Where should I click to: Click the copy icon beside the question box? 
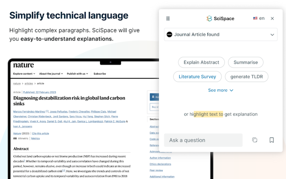[x=254, y=140]
